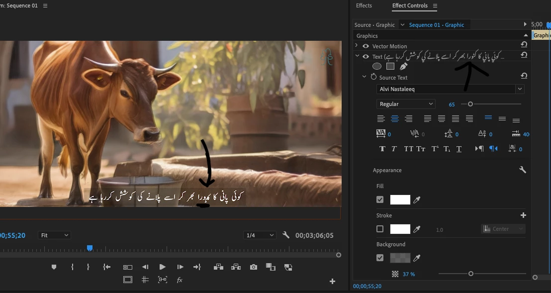Toggle animation stopwatch for Source Text
The height and width of the screenshot is (293, 551).
point(373,77)
